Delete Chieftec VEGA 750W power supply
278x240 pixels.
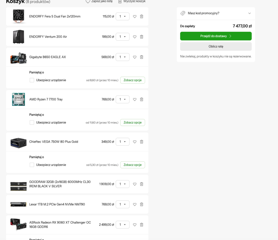[142, 142]
